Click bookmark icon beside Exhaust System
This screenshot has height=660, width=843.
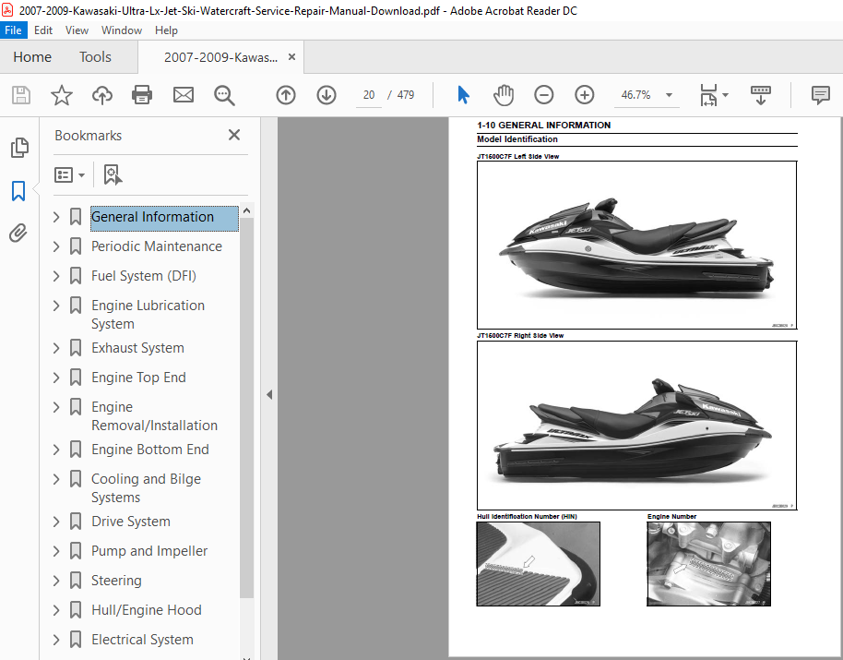coord(76,348)
